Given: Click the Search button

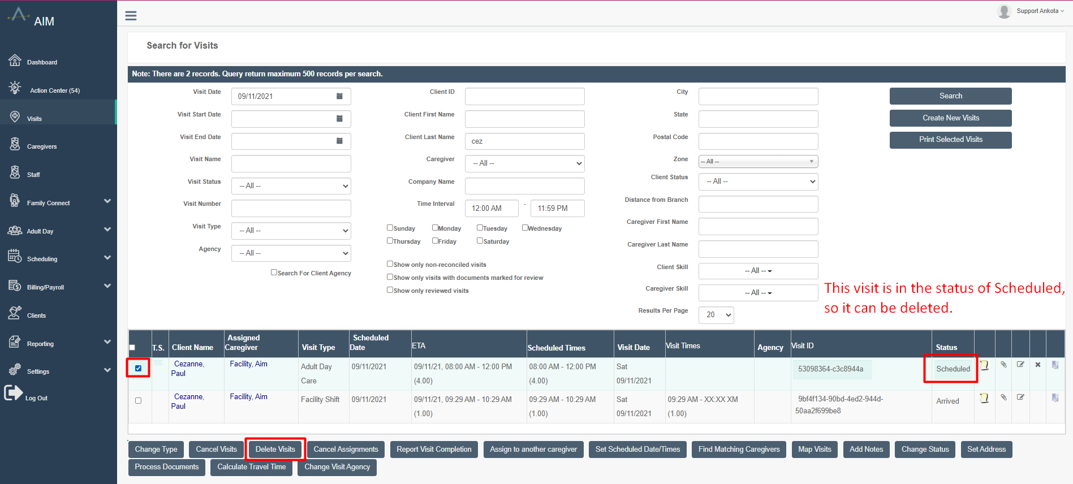Looking at the screenshot, I should pos(950,96).
